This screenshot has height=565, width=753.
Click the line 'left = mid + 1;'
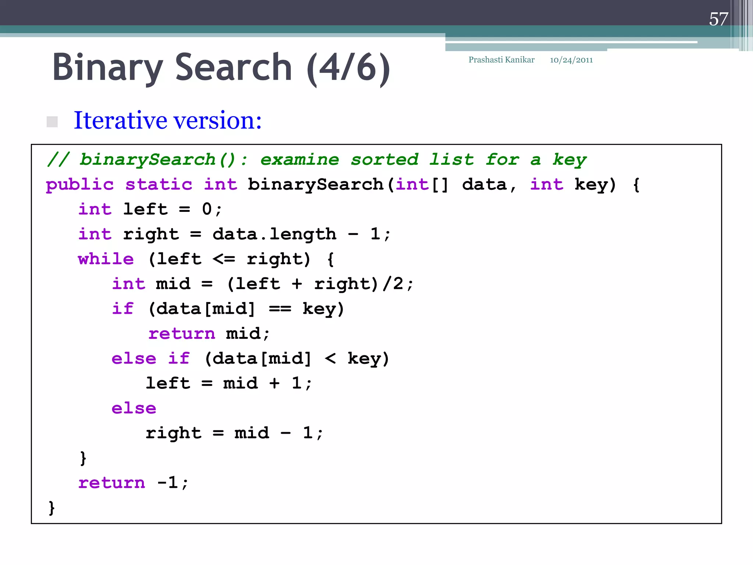pyautogui.click(x=229, y=383)
